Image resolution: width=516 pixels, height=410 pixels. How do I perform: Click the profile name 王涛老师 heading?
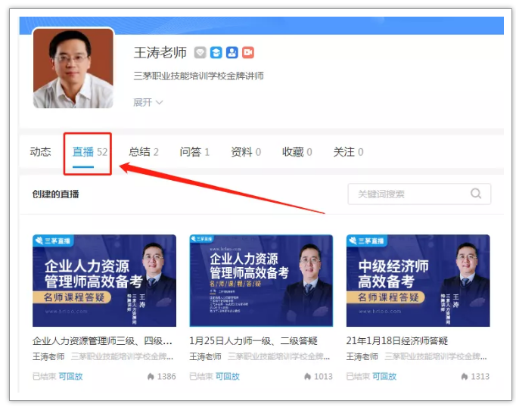160,53
